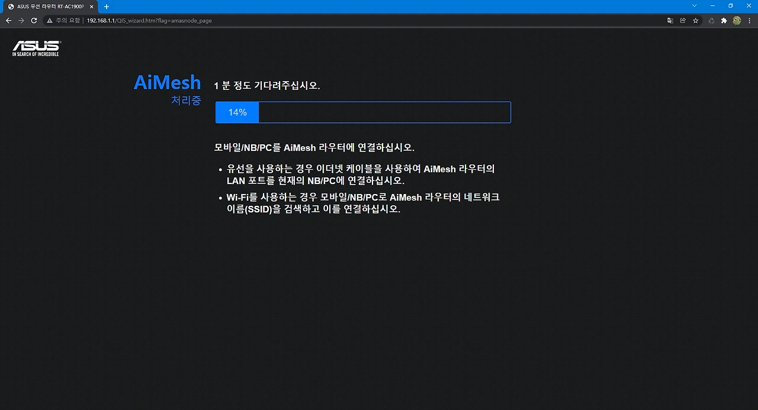Click the browser back arrow
This screenshot has height=410, width=758.
tap(8, 20)
